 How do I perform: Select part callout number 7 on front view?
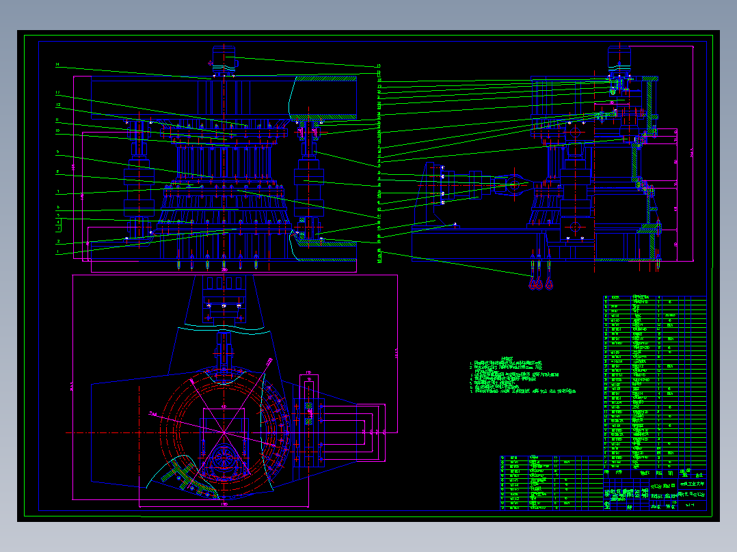(x=58, y=191)
